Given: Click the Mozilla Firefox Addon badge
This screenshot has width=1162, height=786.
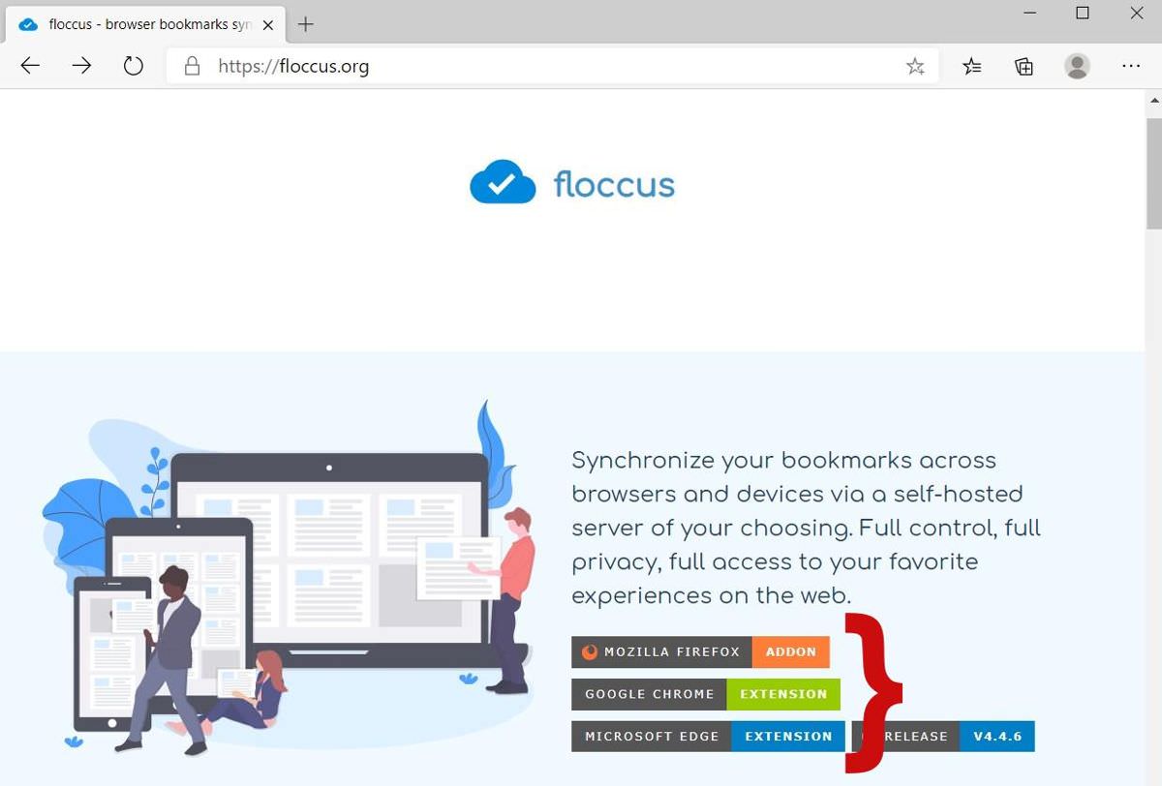Looking at the screenshot, I should [x=701, y=652].
